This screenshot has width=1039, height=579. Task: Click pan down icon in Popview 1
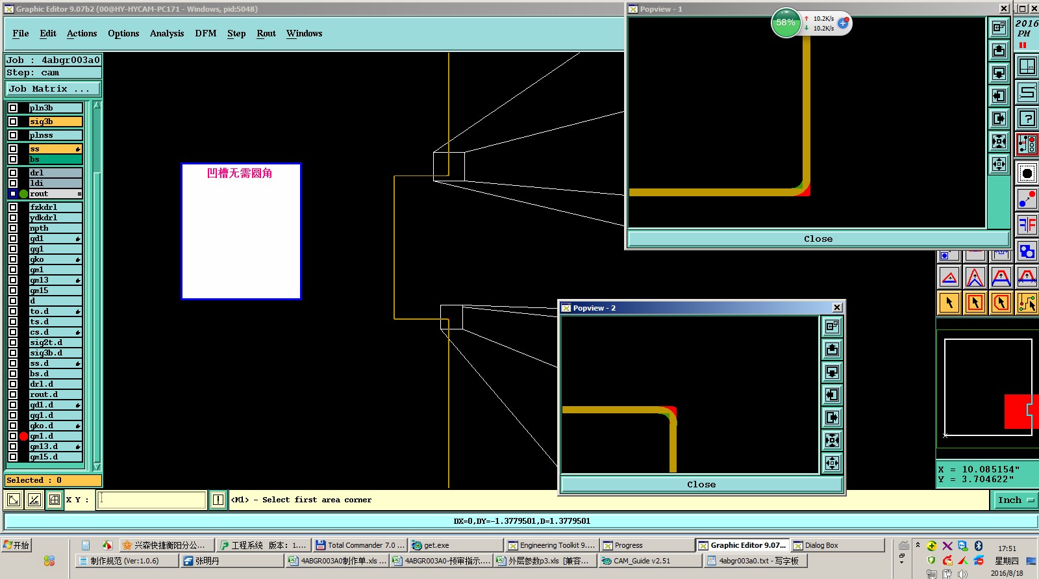coord(999,73)
